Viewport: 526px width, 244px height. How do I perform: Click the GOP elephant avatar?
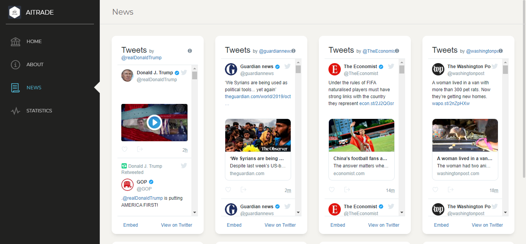point(127,185)
